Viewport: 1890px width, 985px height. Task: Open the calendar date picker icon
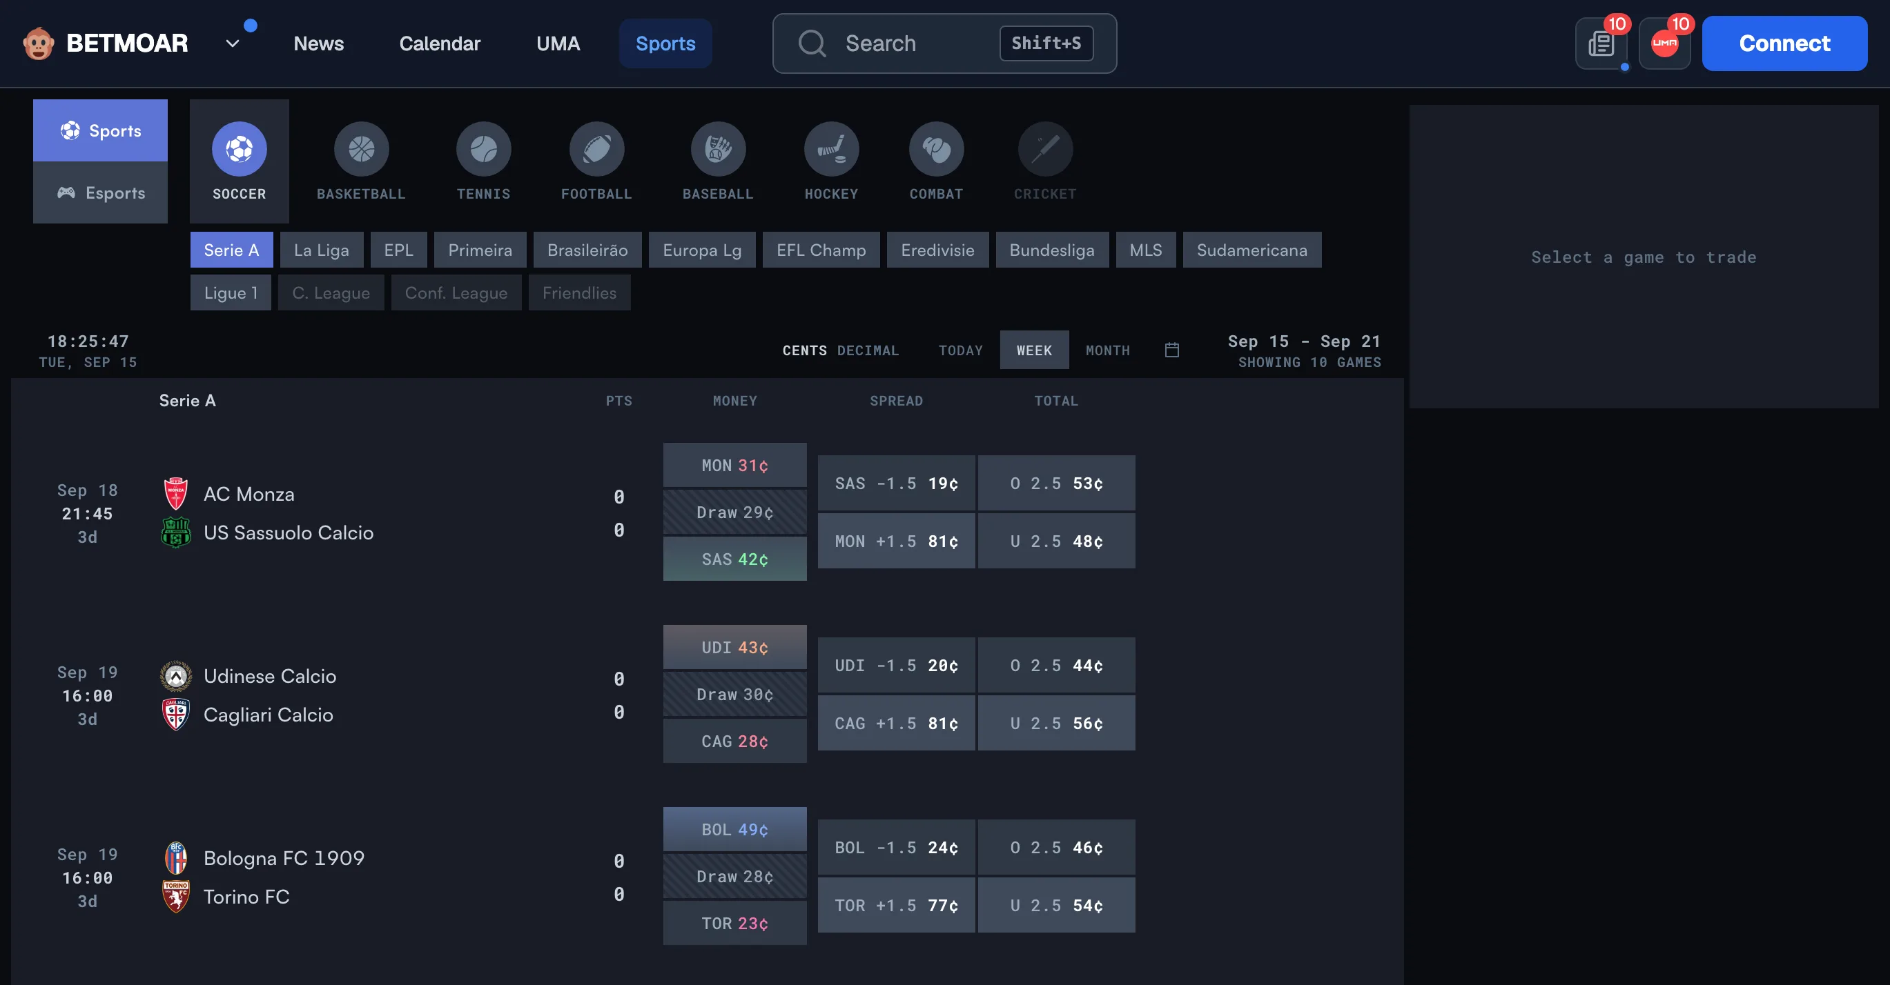(1171, 350)
